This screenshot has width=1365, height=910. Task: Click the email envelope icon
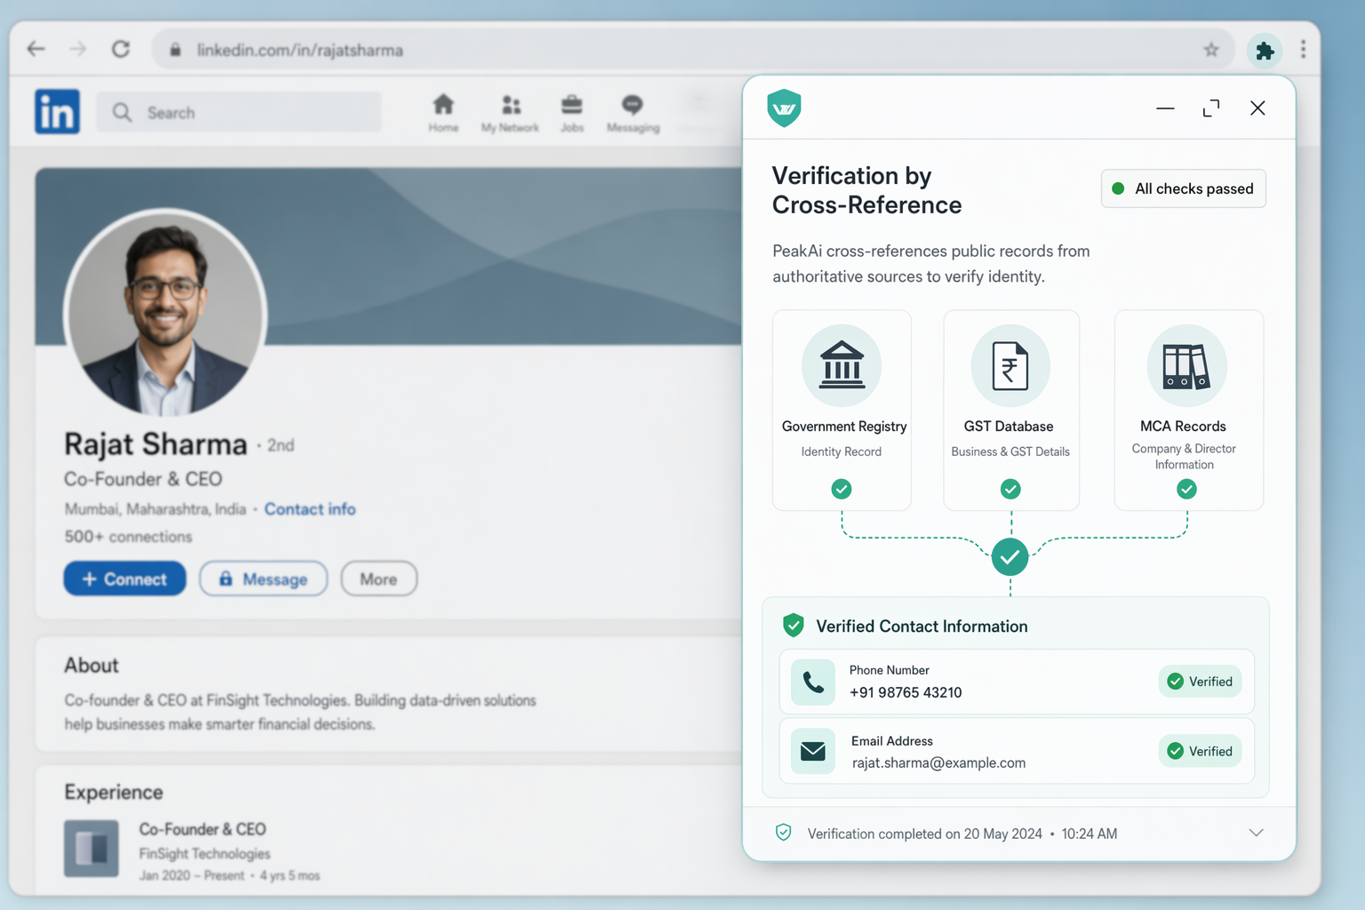813,751
